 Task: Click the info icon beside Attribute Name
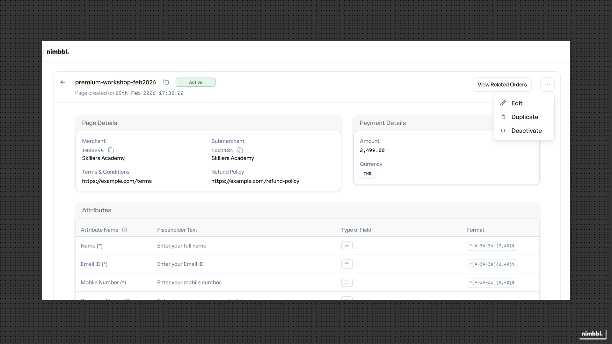pyautogui.click(x=124, y=230)
